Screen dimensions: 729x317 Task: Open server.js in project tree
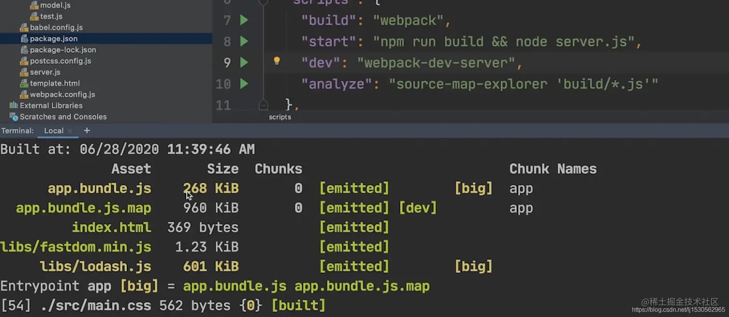pos(45,72)
